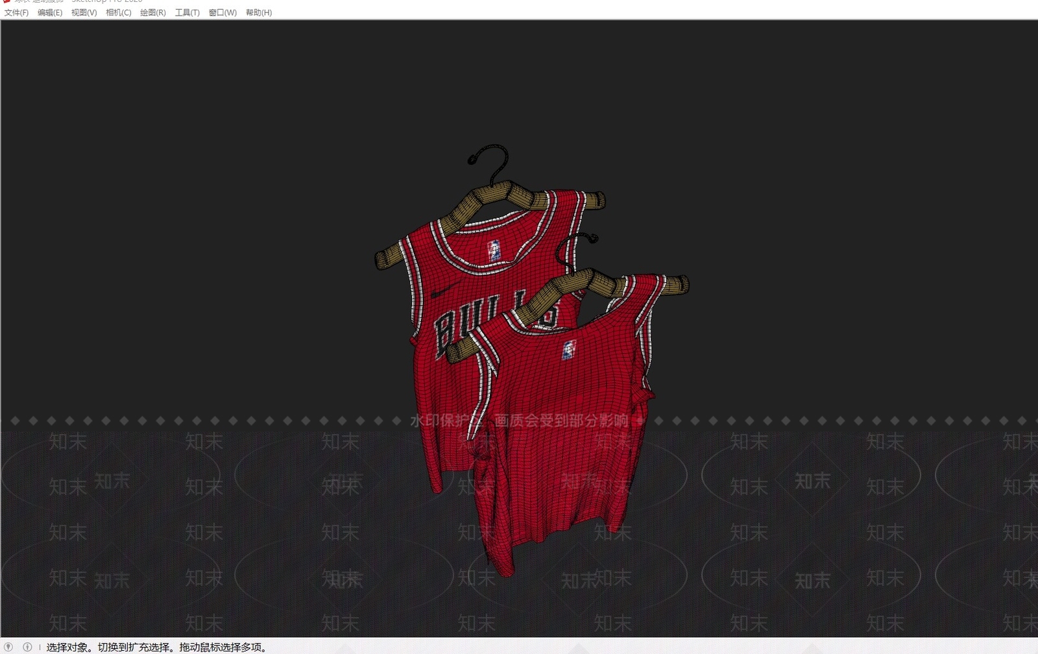Open the 工具(T) tools menu
This screenshot has height=654, width=1038.
pyautogui.click(x=187, y=12)
